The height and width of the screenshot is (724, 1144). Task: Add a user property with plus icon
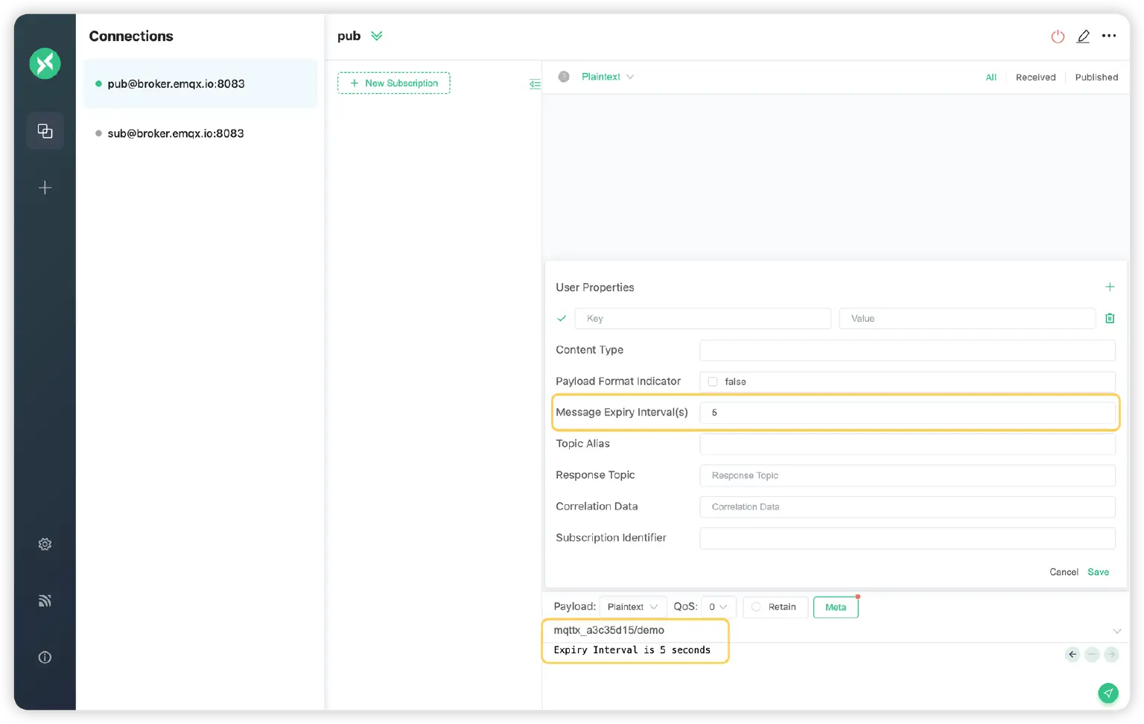pyautogui.click(x=1110, y=287)
